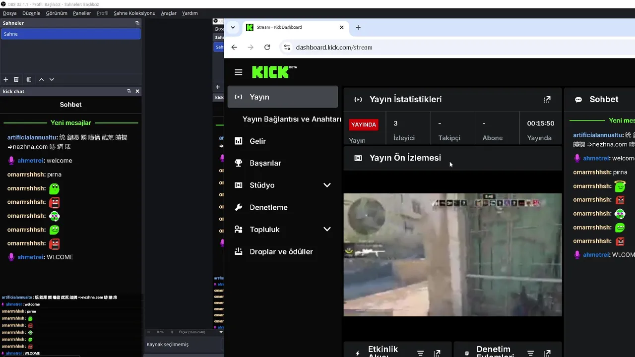
Task: Open Yayın Bağlantısı ve Anahtarı page
Action: [x=292, y=119]
